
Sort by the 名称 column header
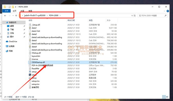tap(30, 20)
